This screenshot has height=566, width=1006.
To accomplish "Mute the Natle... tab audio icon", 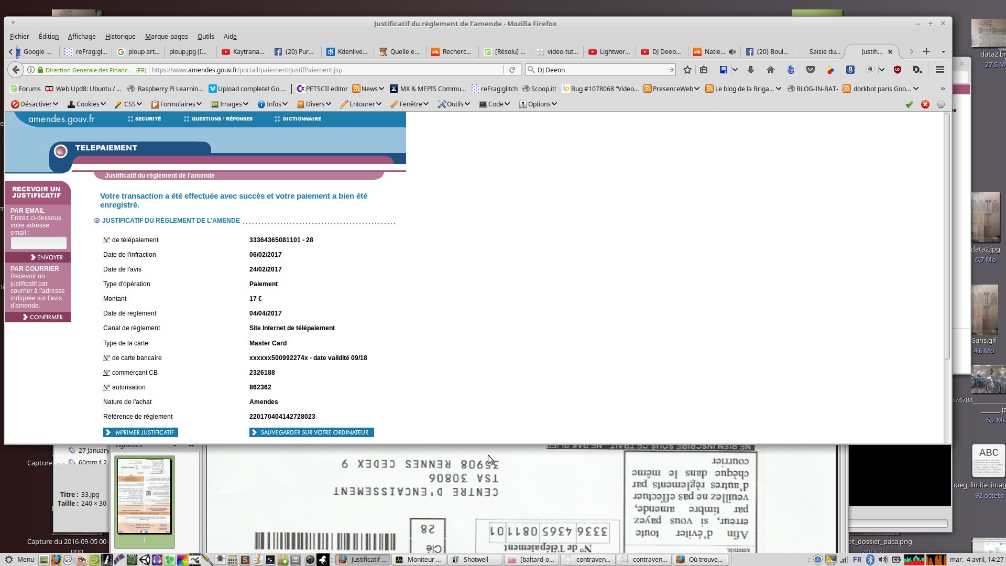I will (732, 52).
